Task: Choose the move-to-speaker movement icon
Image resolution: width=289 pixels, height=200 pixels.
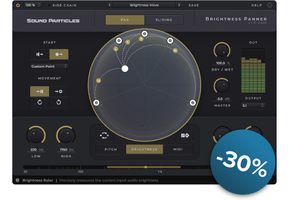Action: pos(39,91)
